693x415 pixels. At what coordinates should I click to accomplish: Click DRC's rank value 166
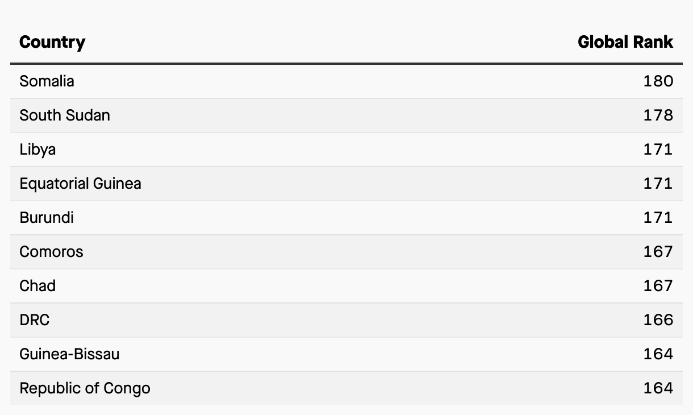[x=658, y=320]
